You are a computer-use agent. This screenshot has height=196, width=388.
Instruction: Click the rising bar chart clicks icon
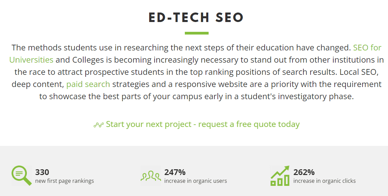tap(280, 176)
